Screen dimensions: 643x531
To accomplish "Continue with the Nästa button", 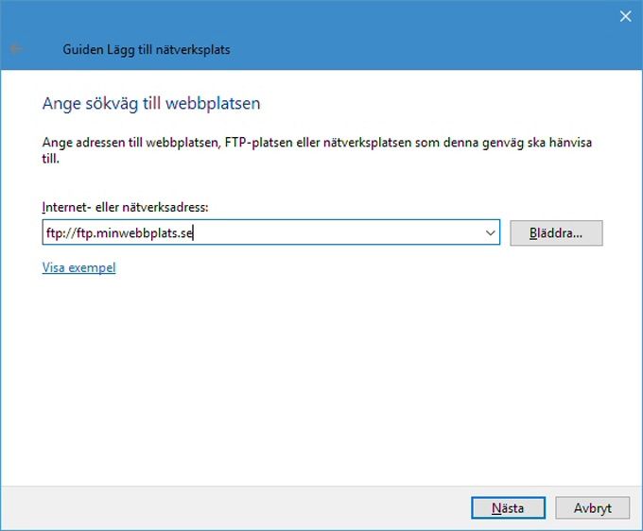I will pyautogui.click(x=508, y=508).
